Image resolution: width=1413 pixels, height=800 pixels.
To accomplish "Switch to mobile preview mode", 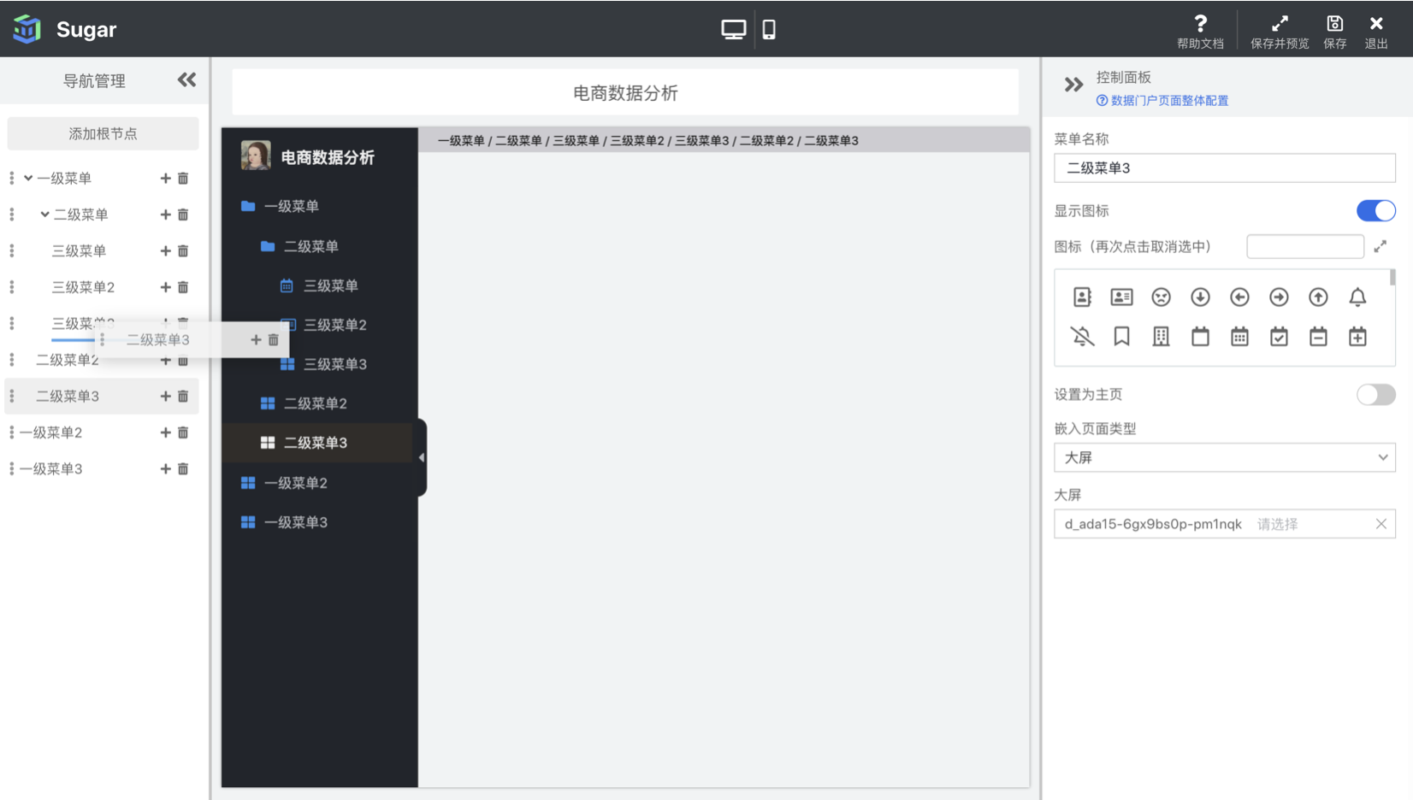I will tap(769, 29).
